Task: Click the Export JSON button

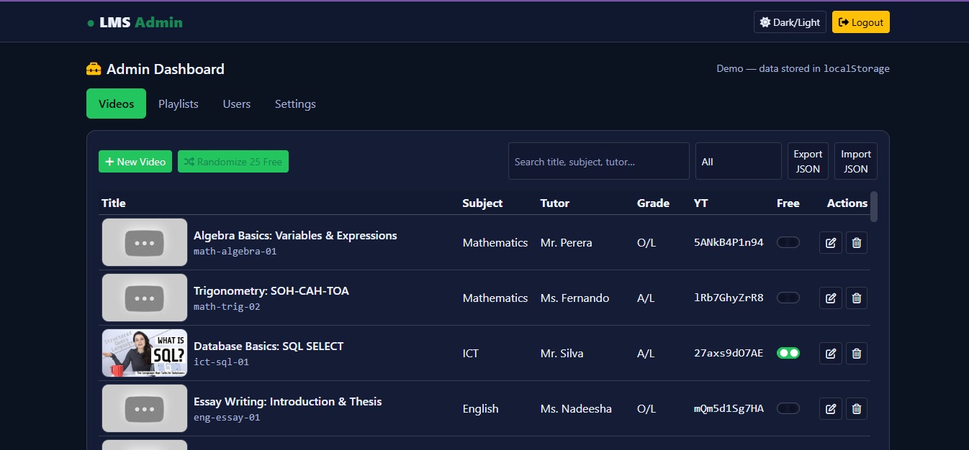Action: (808, 161)
